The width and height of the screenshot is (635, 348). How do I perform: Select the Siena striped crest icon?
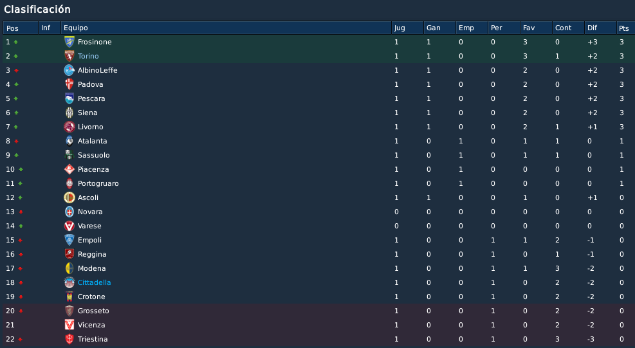click(x=69, y=113)
